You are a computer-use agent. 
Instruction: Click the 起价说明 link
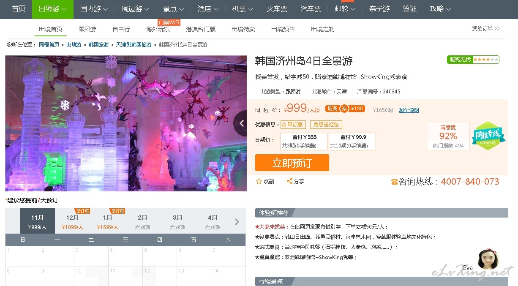pos(409,110)
